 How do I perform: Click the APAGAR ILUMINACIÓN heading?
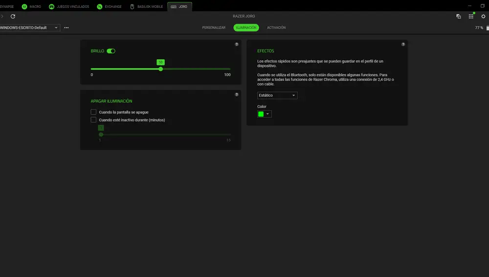[x=111, y=101]
